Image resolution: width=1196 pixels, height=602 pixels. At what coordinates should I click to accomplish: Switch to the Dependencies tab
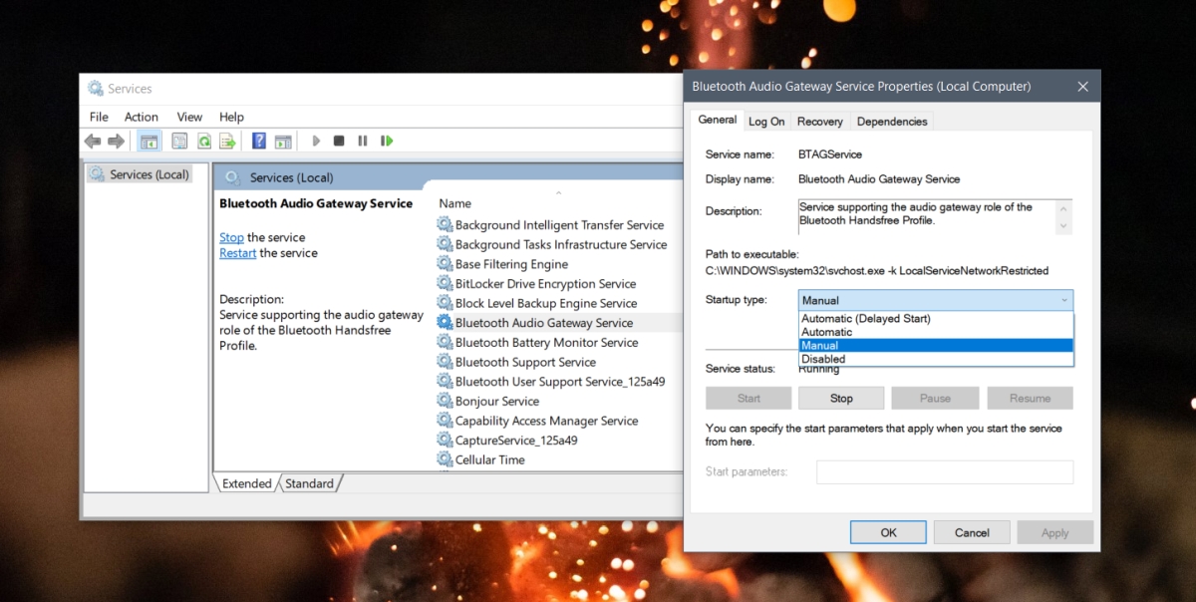[x=892, y=122]
